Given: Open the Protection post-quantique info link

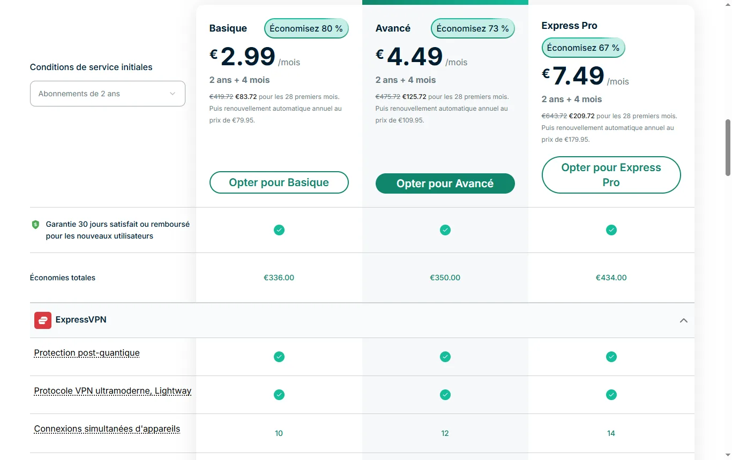Looking at the screenshot, I should point(87,353).
